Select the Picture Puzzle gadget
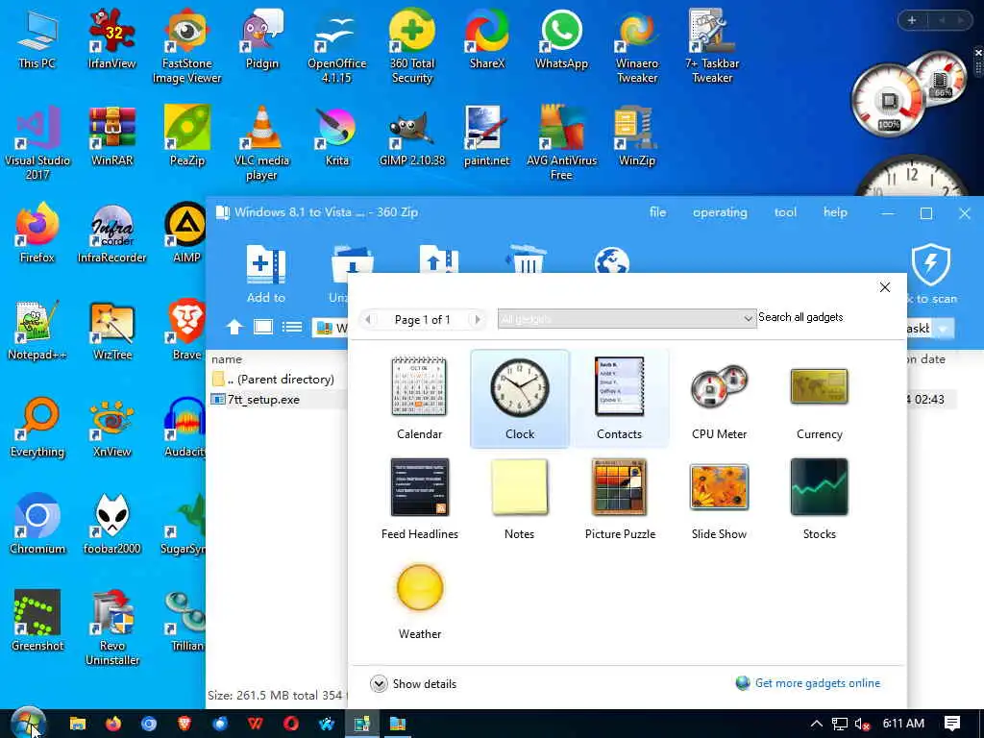 [620, 499]
